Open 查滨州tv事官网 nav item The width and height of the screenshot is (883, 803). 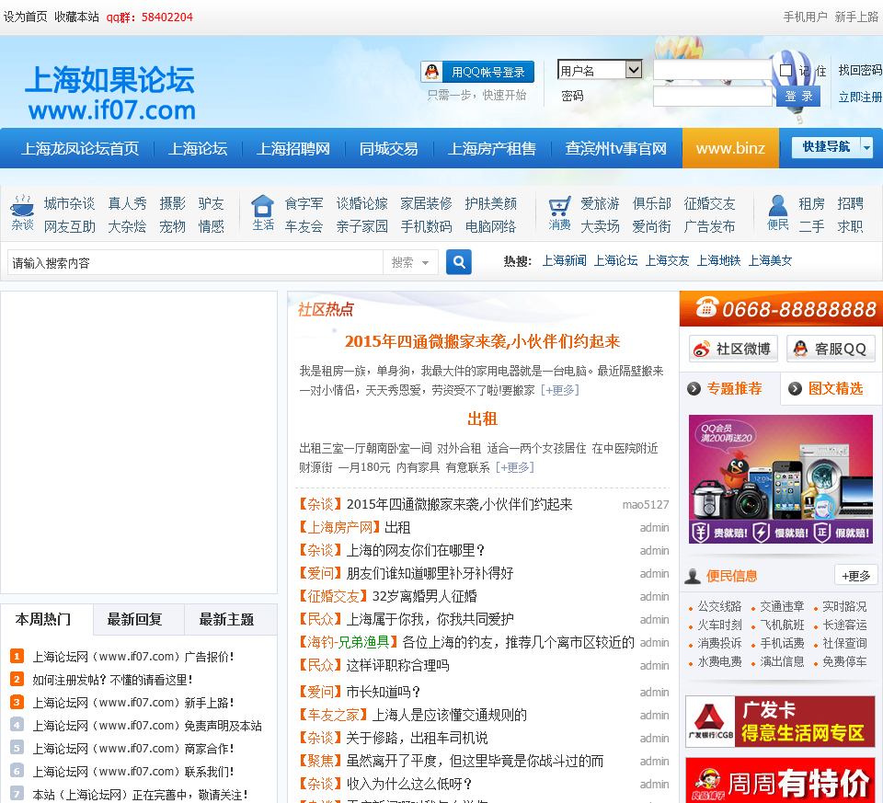pos(616,149)
